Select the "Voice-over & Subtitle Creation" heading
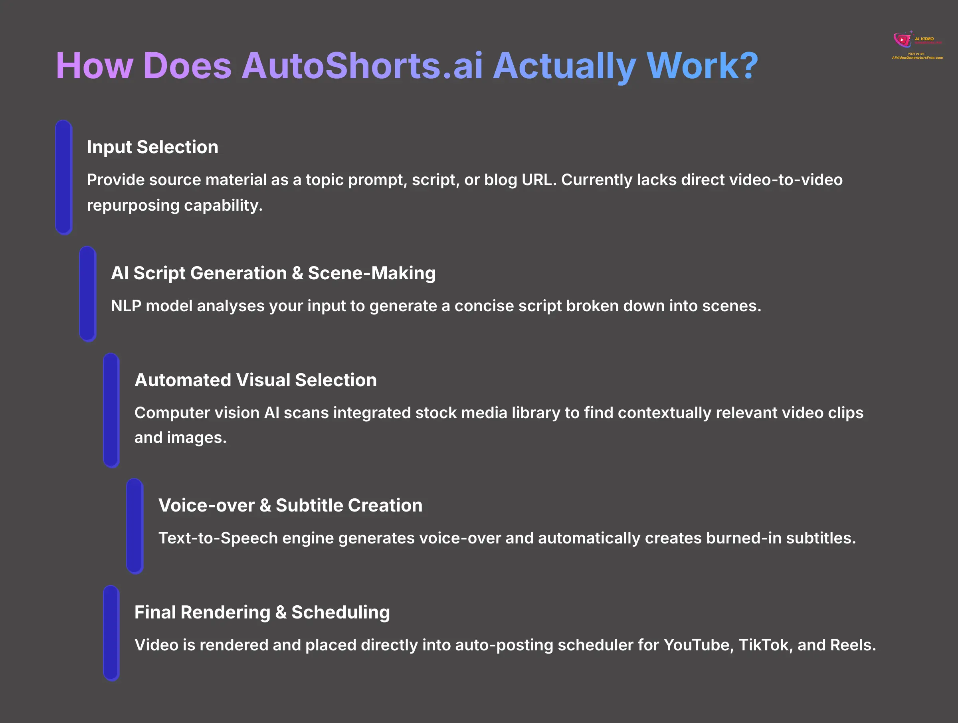This screenshot has height=723, width=958. (x=290, y=505)
